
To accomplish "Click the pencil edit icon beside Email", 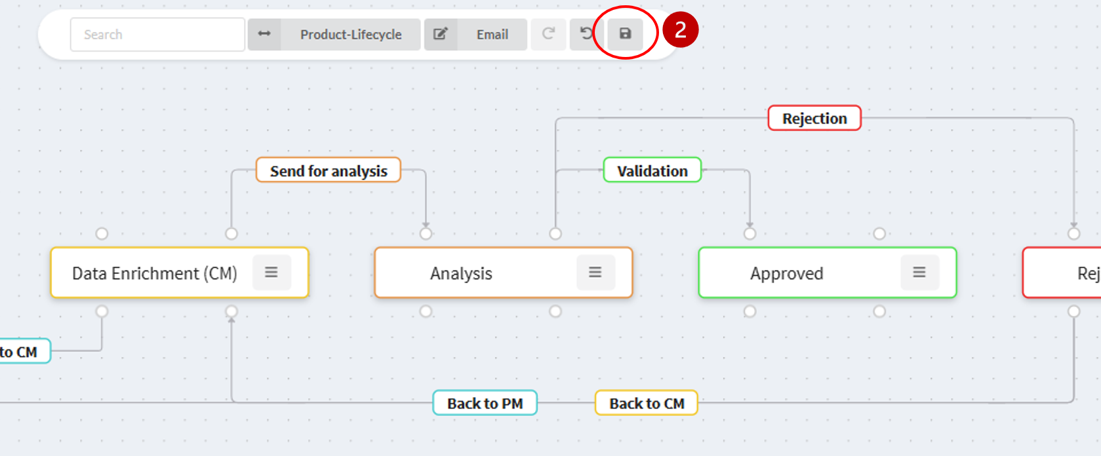I will [441, 34].
